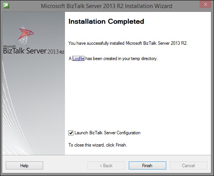Click the red BizTalk Server logo graphic

(26, 36)
